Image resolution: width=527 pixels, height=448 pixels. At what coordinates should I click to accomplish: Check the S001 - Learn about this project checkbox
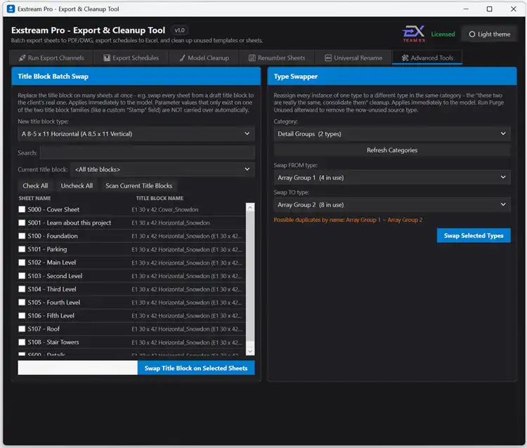pos(22,223)
